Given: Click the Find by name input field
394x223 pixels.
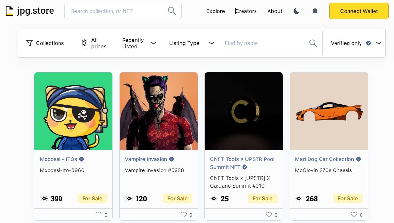Looking at the screenshot, I should [260, 43].
